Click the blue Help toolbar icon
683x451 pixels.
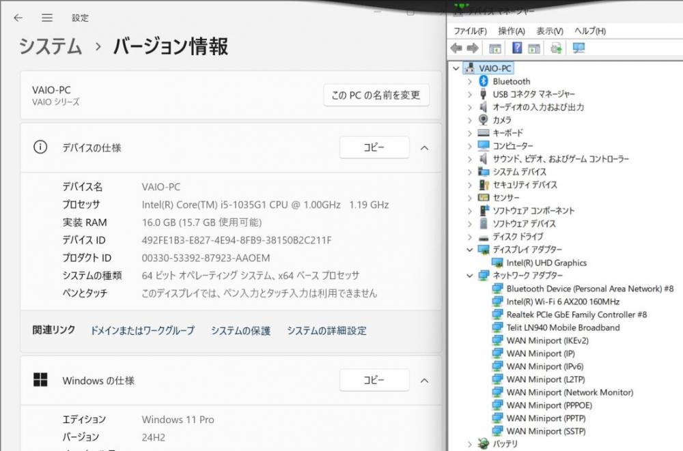click(x=517, y=48)
